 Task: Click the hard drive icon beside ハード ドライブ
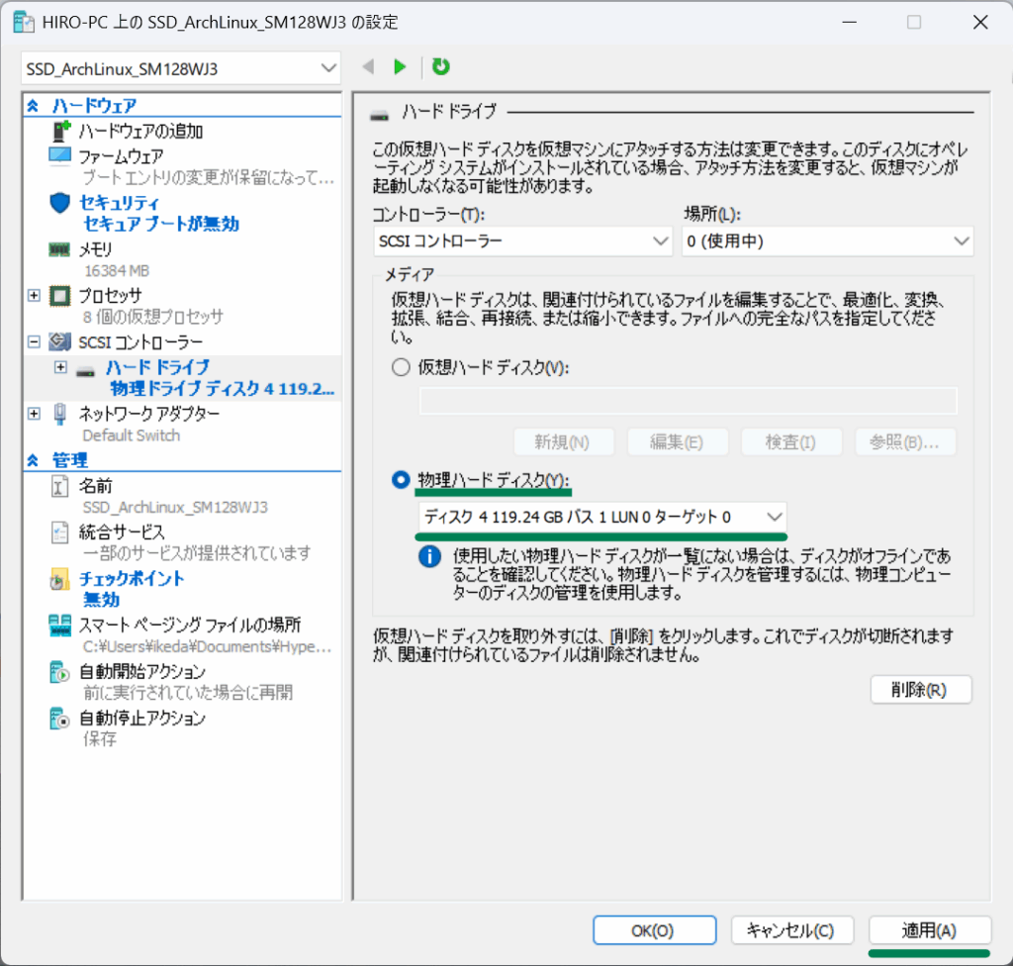pos(85,372)
